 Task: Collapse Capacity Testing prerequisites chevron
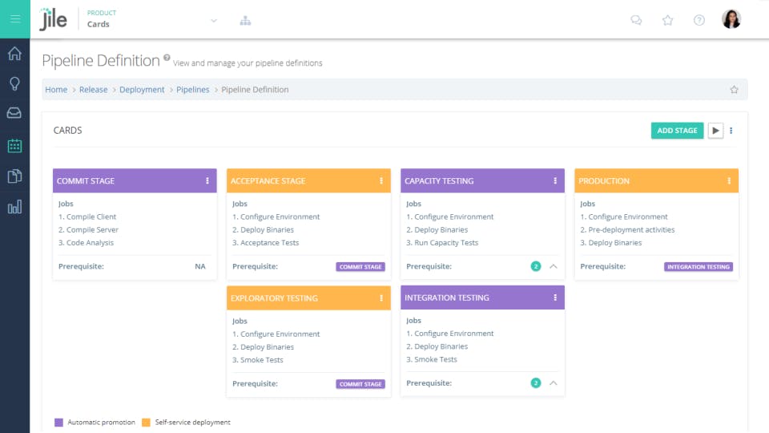coord(553,266)
